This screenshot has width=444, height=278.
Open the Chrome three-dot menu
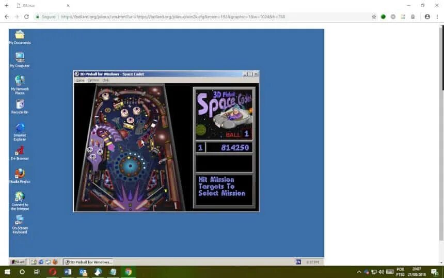(x=437, y=17)
